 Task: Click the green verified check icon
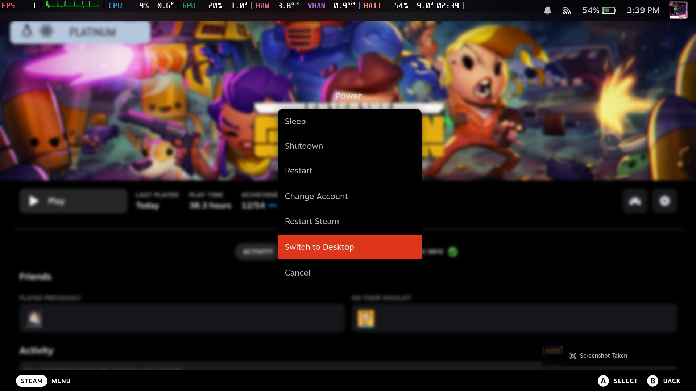coord(453,252)
